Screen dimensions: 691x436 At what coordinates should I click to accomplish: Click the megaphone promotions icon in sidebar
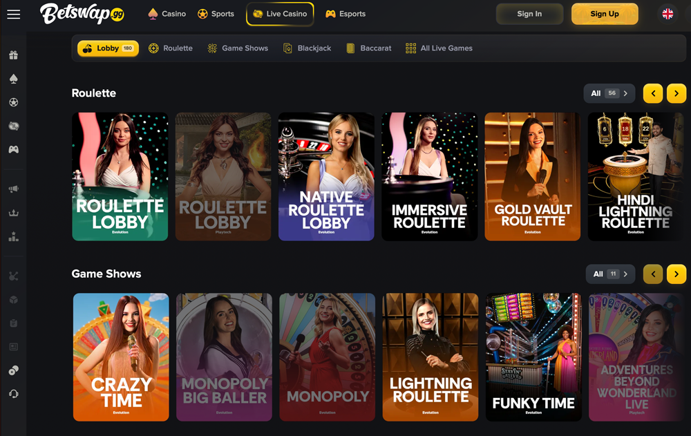(x=13, y=188)
